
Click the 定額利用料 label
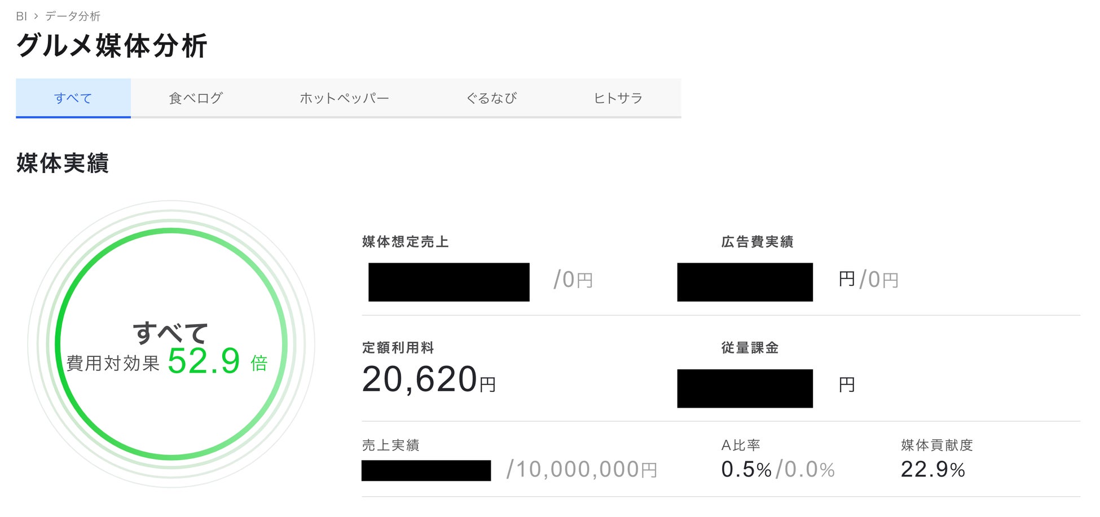[398, 348]
